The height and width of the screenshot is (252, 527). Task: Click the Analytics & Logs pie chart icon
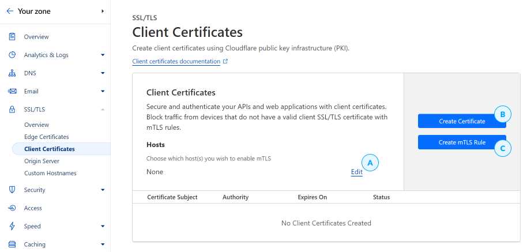[12, 55]
